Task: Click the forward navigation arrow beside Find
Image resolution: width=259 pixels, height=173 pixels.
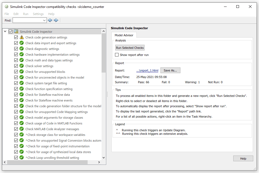Action: 56,20
